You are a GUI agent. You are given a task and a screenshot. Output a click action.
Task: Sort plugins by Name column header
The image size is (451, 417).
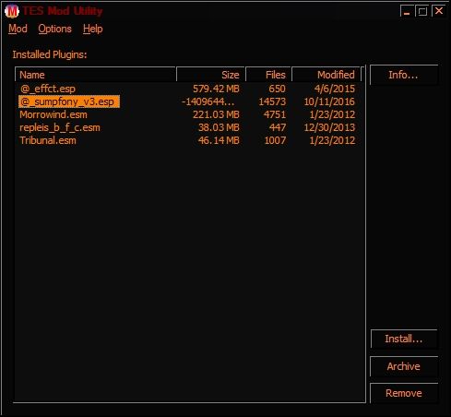tap(95, 75)
